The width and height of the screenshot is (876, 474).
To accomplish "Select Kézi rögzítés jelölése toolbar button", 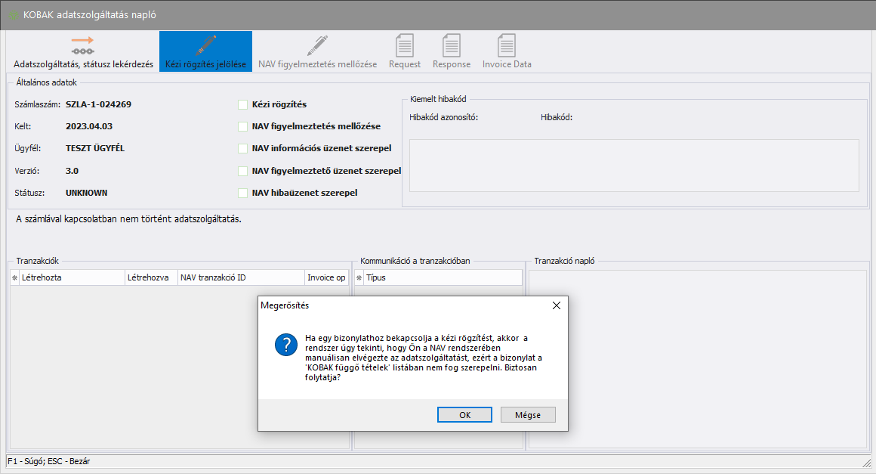I will 205,45.
